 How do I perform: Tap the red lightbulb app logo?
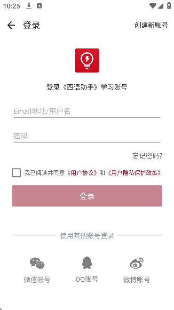tap(87, 61)
